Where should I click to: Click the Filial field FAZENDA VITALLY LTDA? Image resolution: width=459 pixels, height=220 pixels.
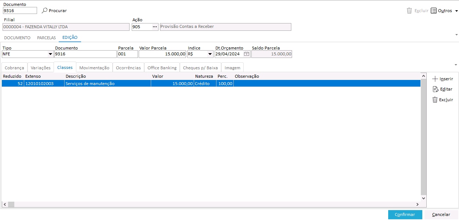(66, 27)
